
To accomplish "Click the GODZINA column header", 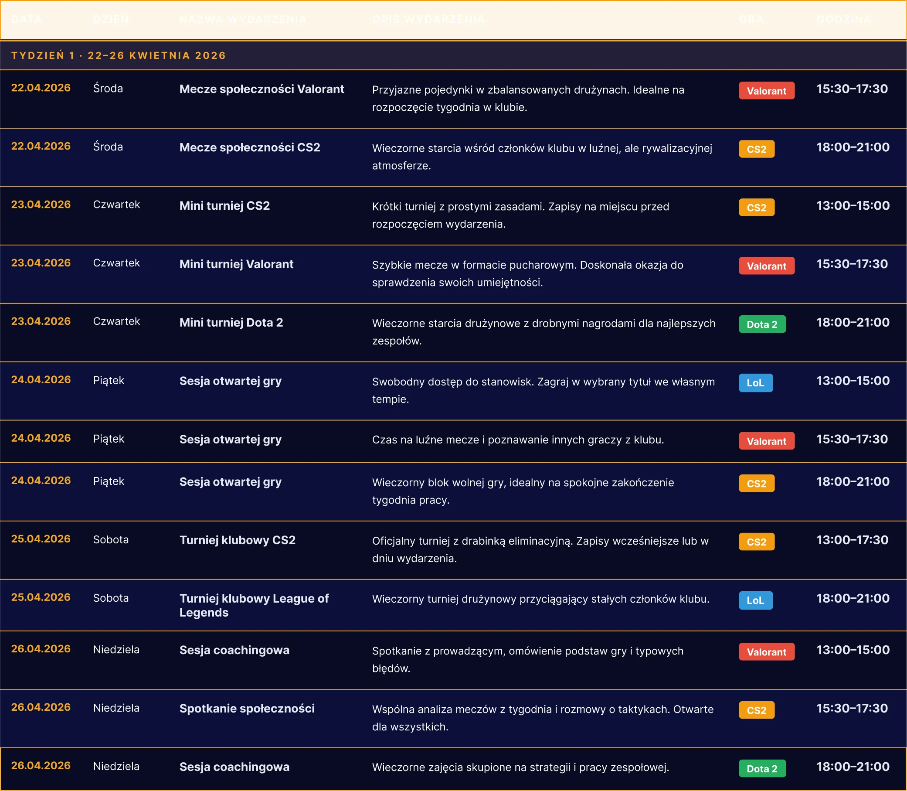I will click(x=844, y=20).
